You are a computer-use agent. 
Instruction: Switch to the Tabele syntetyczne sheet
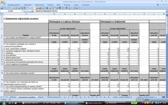click(x=54, y=97)
